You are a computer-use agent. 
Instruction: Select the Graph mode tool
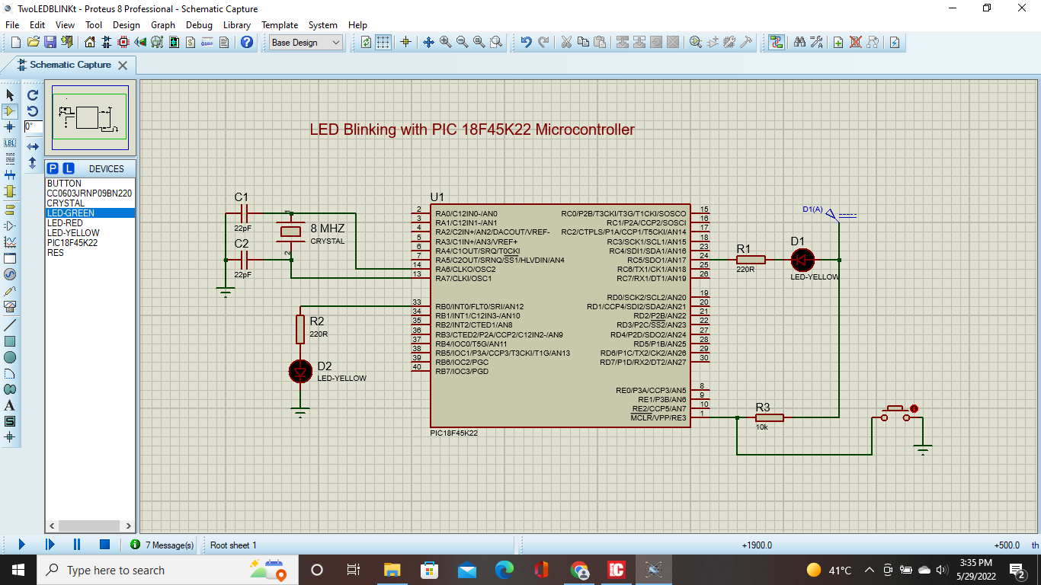10,241
